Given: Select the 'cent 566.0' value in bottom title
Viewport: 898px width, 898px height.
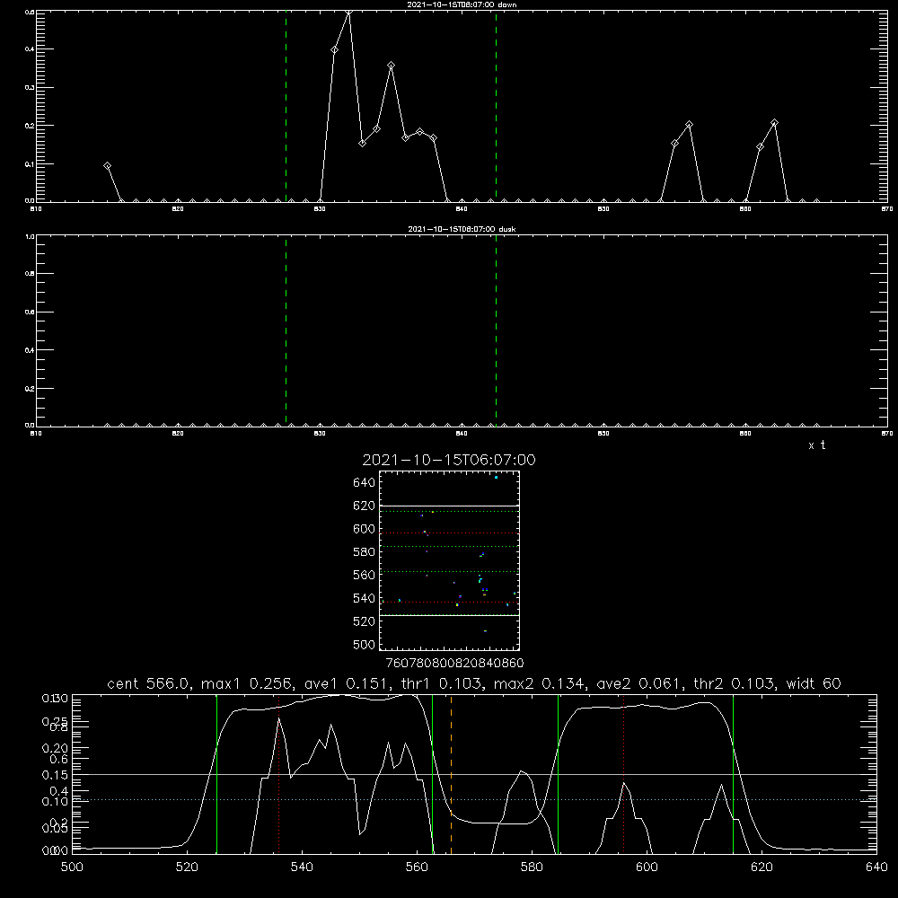Looking at the screenshot, I should pos(148,683).
